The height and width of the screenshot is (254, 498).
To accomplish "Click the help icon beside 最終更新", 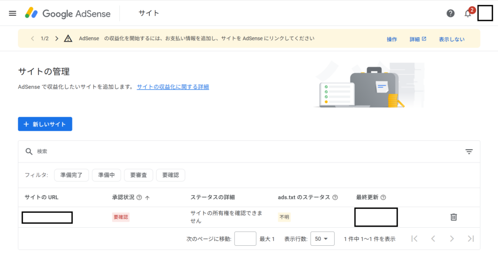I will point(383,198).
